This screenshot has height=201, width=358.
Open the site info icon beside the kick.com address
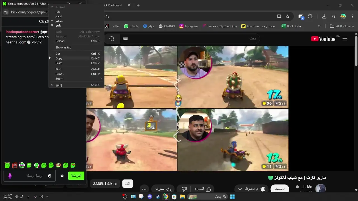6,12
